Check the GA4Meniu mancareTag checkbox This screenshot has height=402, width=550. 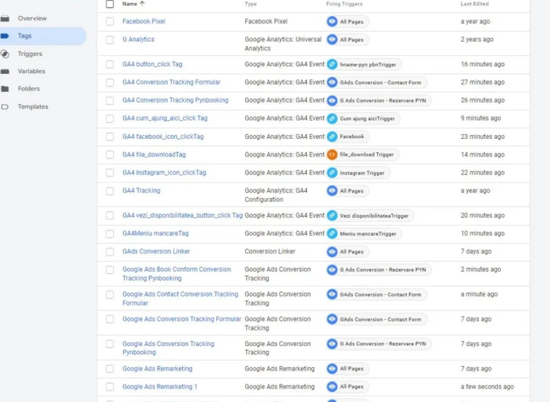(x=110, y=234)
